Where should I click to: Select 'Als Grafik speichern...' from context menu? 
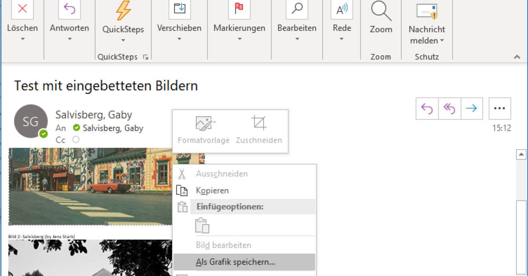coord(235,262)
